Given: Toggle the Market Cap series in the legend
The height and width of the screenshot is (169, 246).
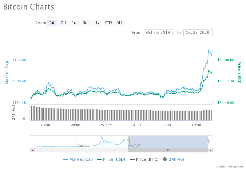Looking at the screenshot, I should coord(78,159).
